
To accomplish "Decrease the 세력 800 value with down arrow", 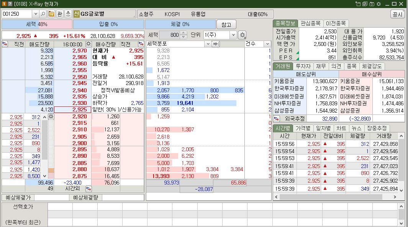I will click(x=184, y=37).
